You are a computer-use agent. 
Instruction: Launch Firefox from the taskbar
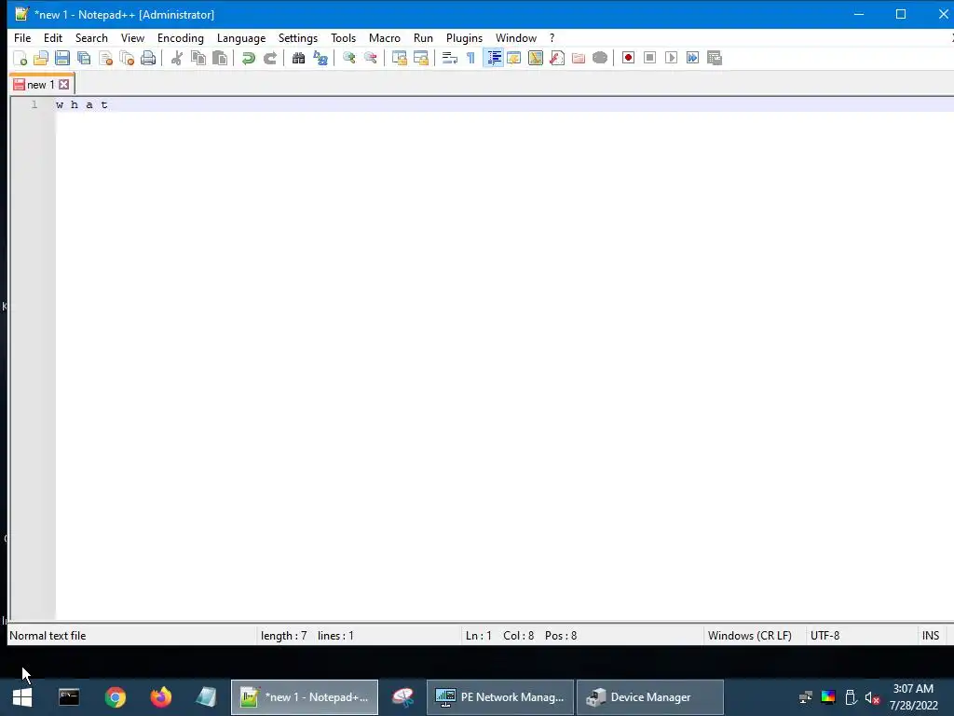click(160, 697)
